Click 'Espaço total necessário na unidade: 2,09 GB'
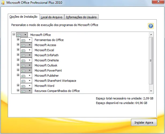The height and width of the screenshot is (134, 165). pos(125,98)
